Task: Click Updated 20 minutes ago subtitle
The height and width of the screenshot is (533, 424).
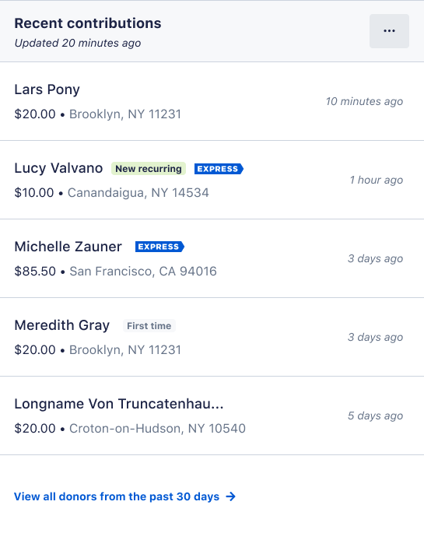Action: coord(78,43)
